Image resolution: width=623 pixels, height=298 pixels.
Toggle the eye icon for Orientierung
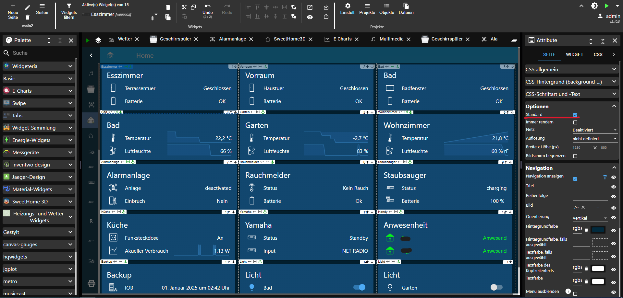pyautogui.click(x=614, y=218)
